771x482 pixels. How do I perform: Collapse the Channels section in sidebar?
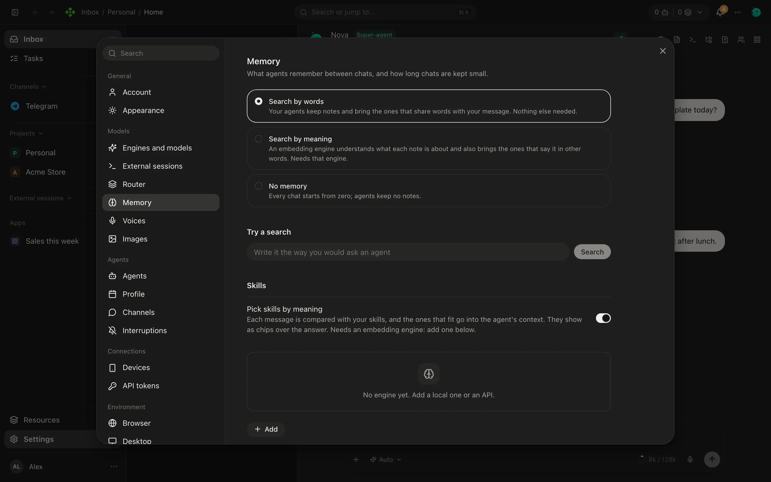tap(28, 87)
